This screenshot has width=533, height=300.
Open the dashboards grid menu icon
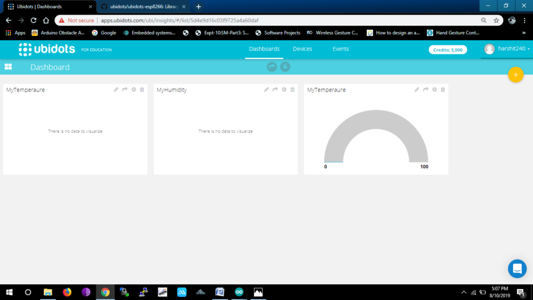[x=8, y=67]
